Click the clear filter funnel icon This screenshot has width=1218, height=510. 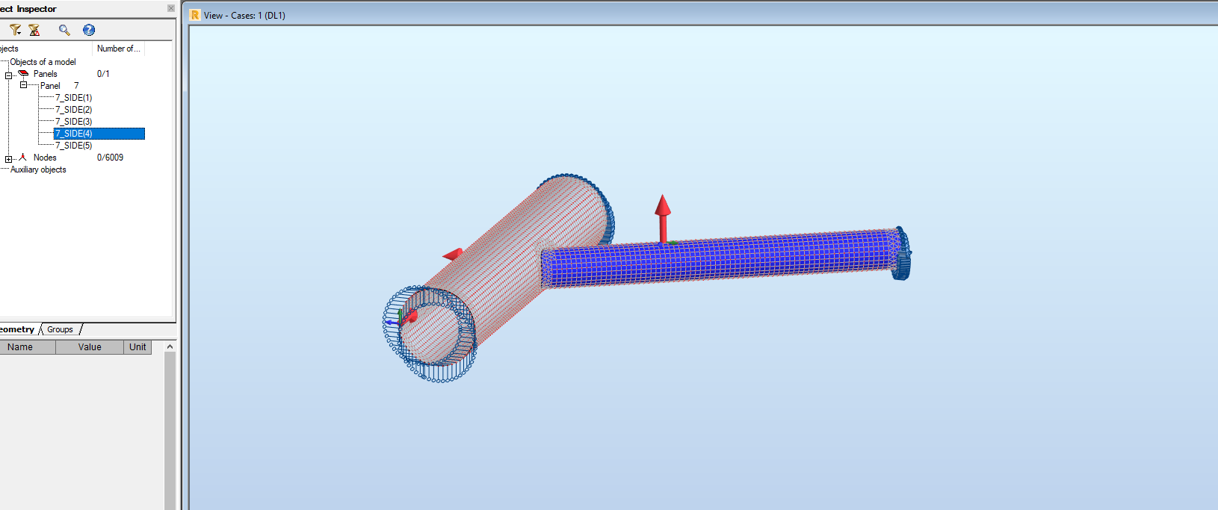click(x=34, y=30)
